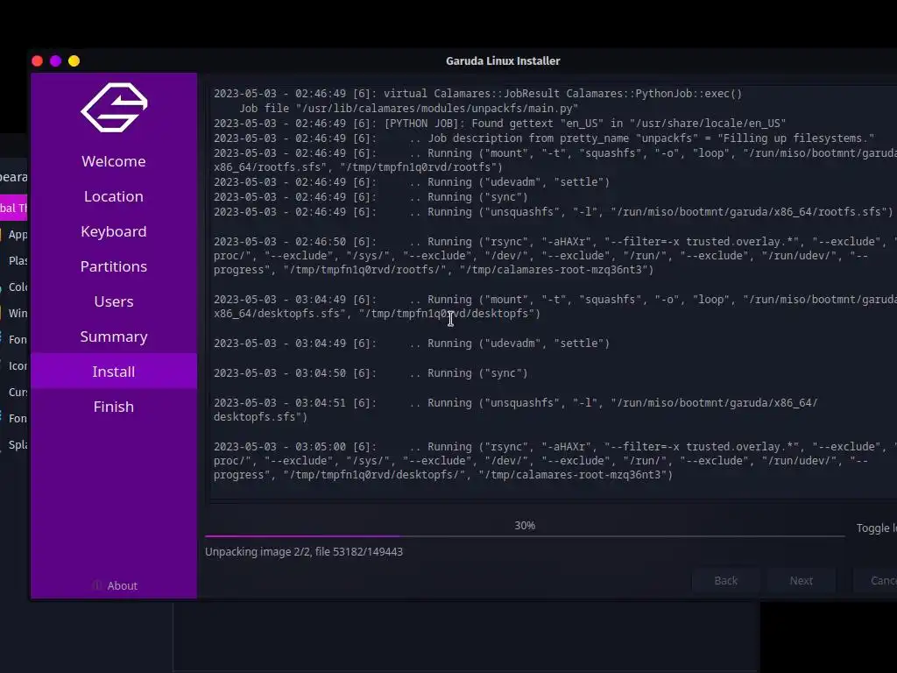Click the 03:04:49 log line Running udevadm settle

tap(412, 344)
